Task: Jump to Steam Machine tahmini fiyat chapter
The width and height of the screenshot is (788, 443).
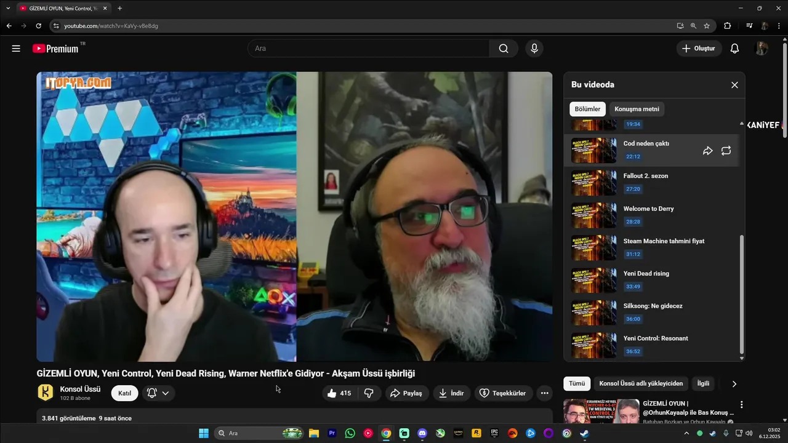Action: [653, 248]
